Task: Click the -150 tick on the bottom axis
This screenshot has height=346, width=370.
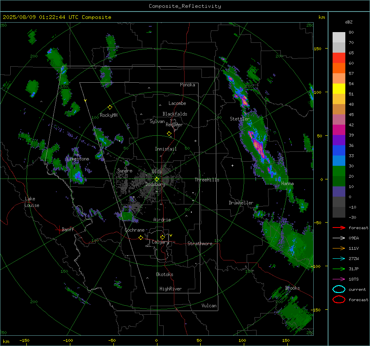Action: coord(24,341)
